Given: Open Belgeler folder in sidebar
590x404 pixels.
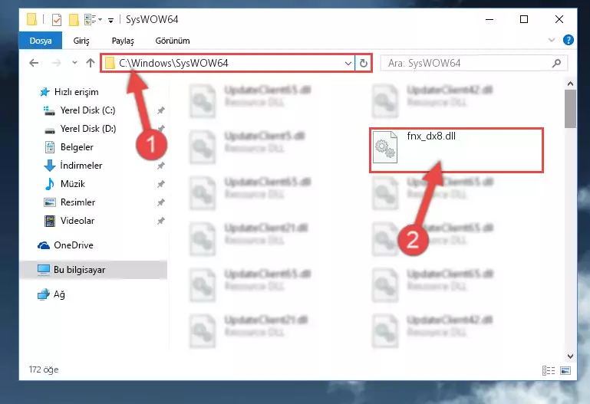Looking at the screenshot, I should pyautogui.click(x=68, y=147).
